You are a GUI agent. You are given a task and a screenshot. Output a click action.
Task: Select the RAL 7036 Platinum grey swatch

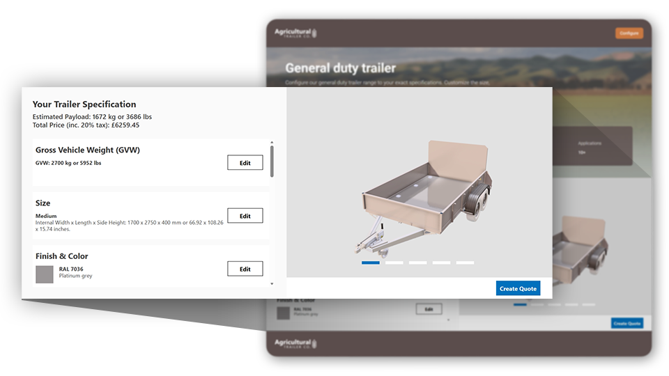tap(45, 274)
